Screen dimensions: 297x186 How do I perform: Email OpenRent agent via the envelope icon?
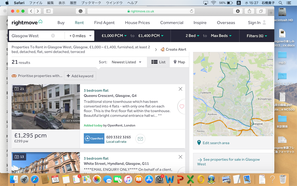point(140,139)
